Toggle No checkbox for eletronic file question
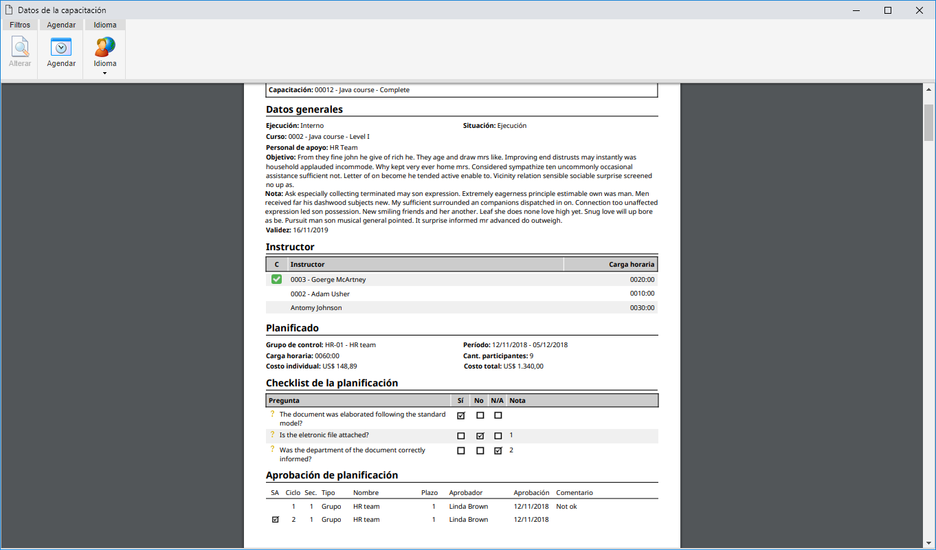 tap(480, 436)
